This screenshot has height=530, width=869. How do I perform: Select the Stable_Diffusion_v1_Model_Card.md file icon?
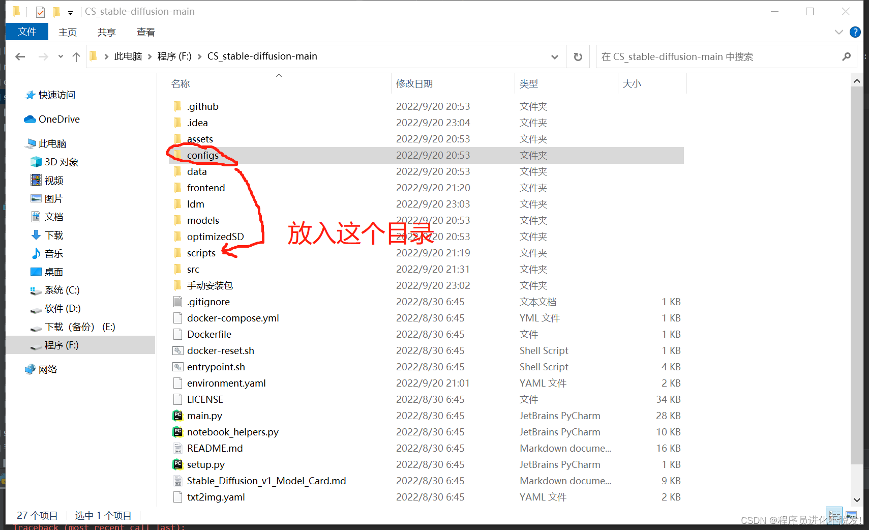(x=177, y=481)
